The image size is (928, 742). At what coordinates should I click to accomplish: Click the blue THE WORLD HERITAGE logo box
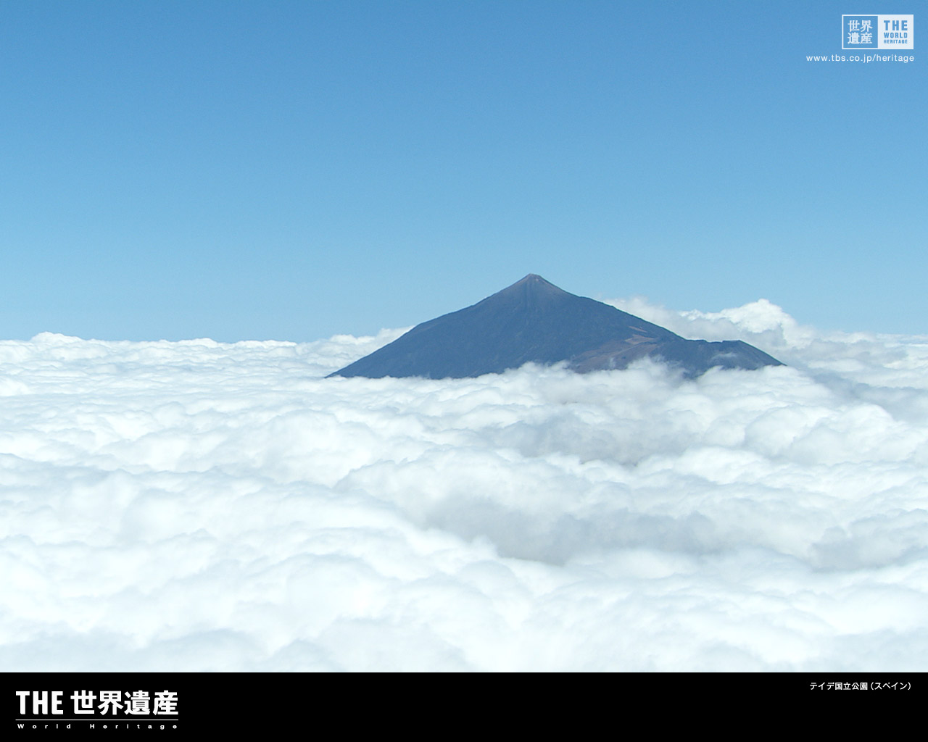click(895, 32)
